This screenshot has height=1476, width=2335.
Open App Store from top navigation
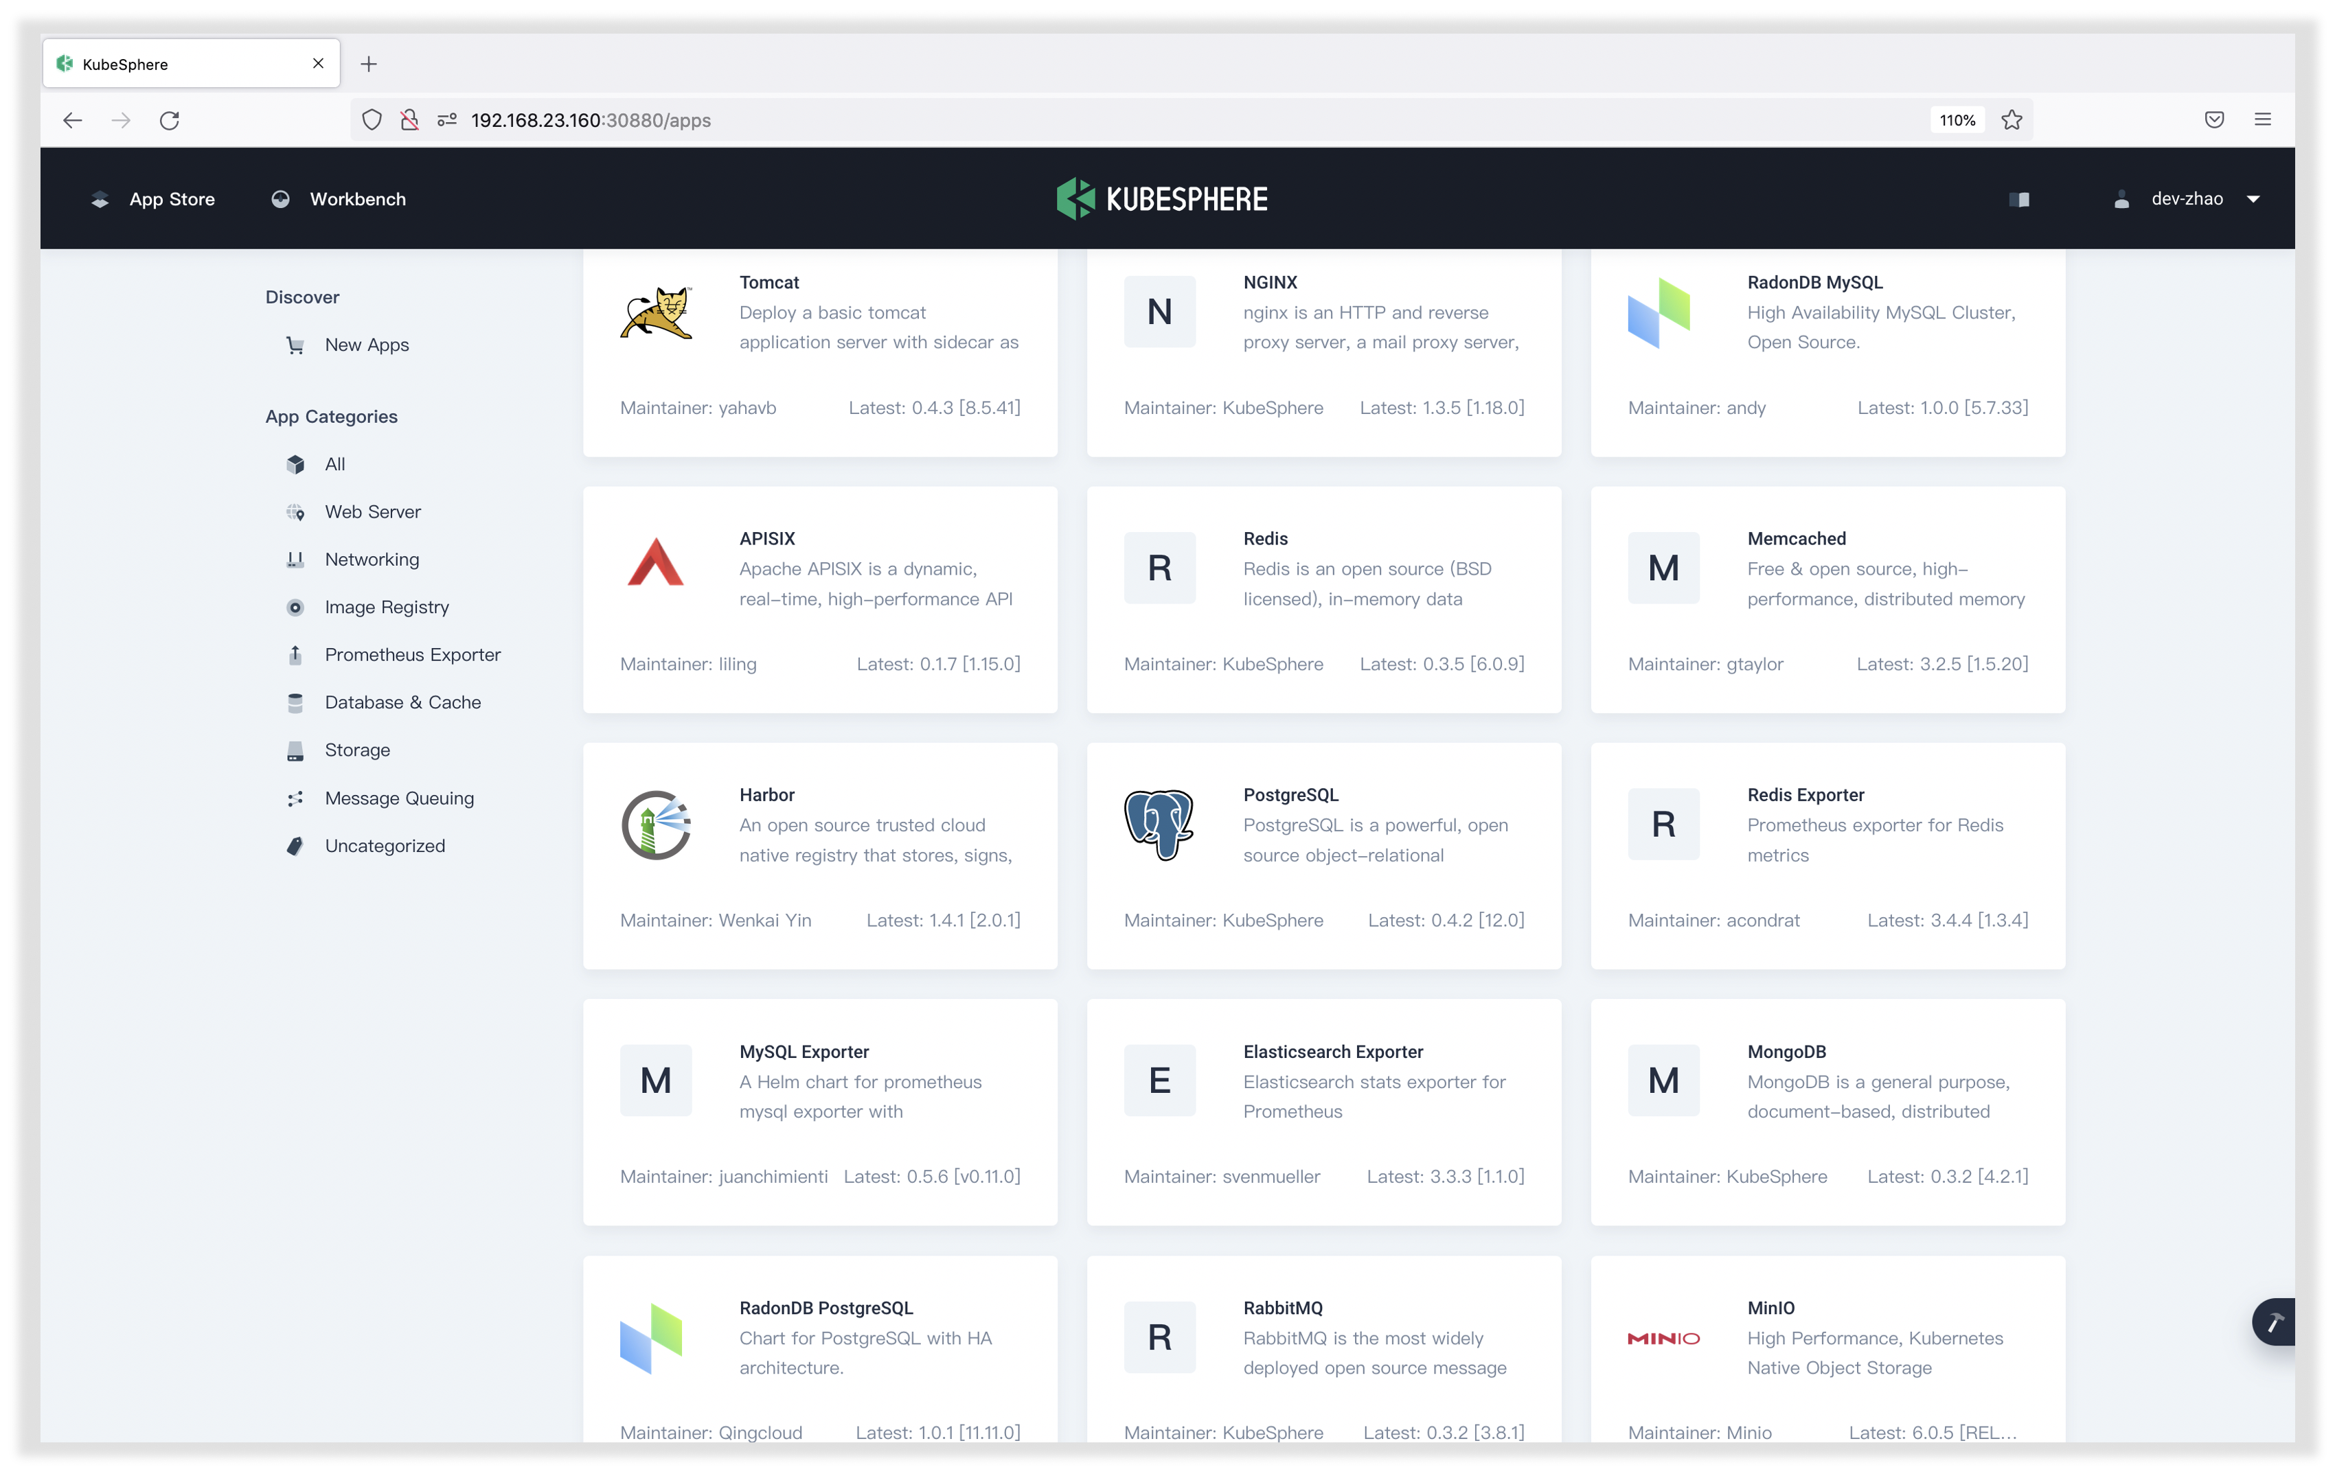(152, 198)
